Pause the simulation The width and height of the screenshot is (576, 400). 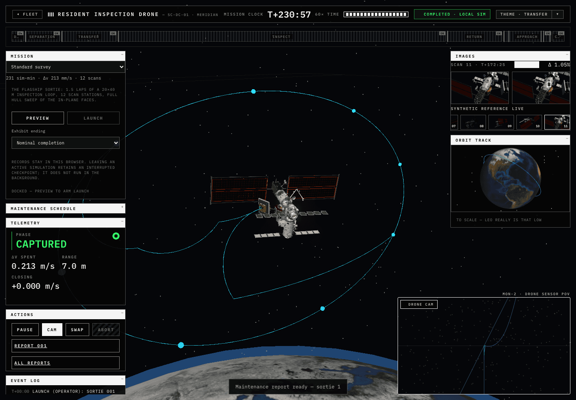click(25, 330)
